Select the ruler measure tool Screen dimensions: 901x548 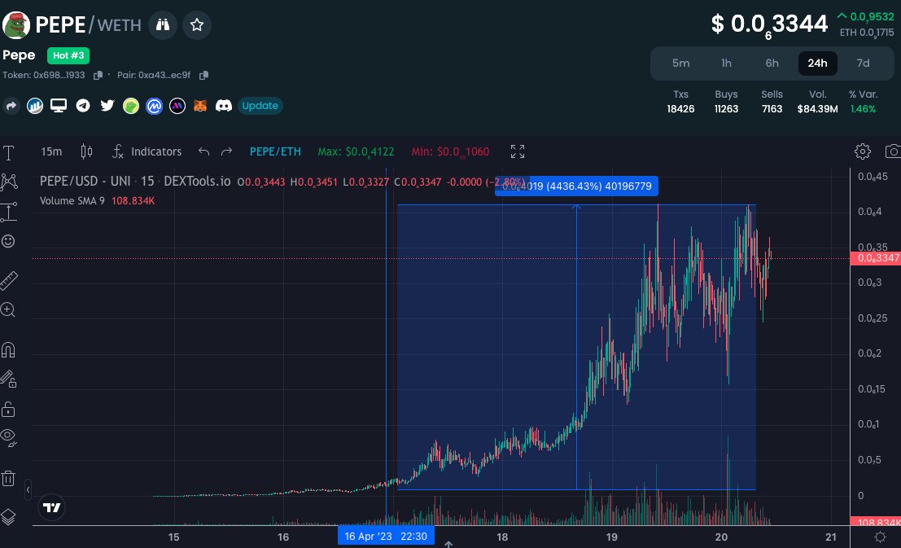(9, 280)
